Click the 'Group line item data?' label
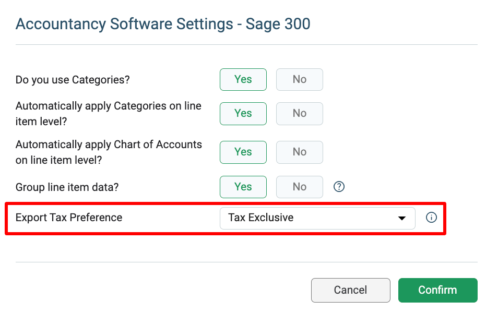498x313 pixels. (67, 187)
